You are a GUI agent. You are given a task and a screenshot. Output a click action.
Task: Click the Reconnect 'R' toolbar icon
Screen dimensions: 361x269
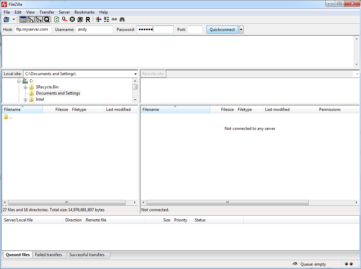click(x=88, y=19)
